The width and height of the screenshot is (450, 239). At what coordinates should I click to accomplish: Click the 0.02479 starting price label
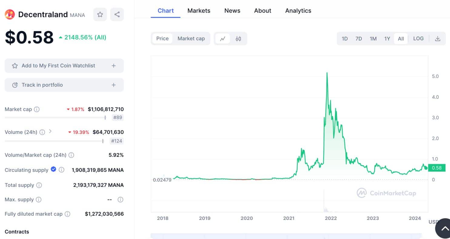(x=162, y=180)
